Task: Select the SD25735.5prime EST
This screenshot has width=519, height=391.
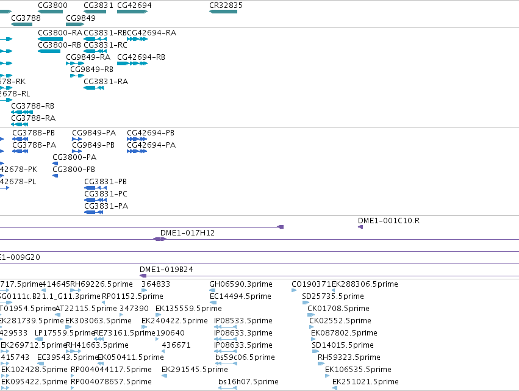Action: coord(306,303)
